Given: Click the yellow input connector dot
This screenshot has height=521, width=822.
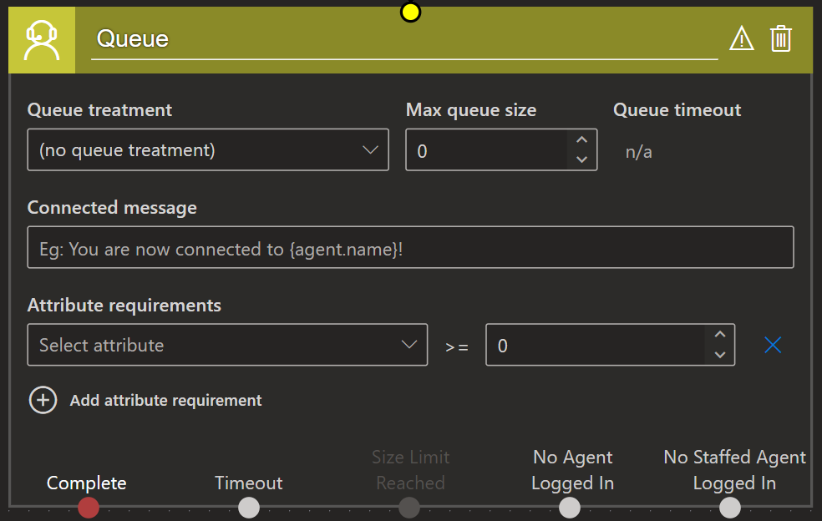Looking at the screenshot, I should coord(410,12).
